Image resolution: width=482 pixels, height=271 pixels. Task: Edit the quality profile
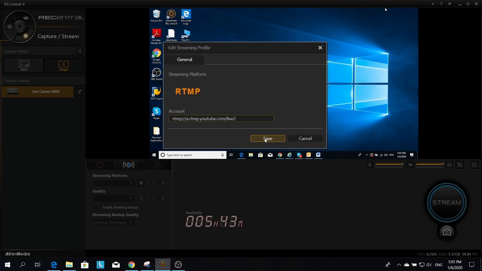(x=154, y=198)
